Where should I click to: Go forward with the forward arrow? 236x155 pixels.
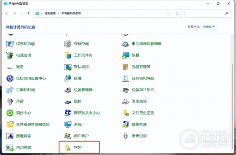[15, 13]
